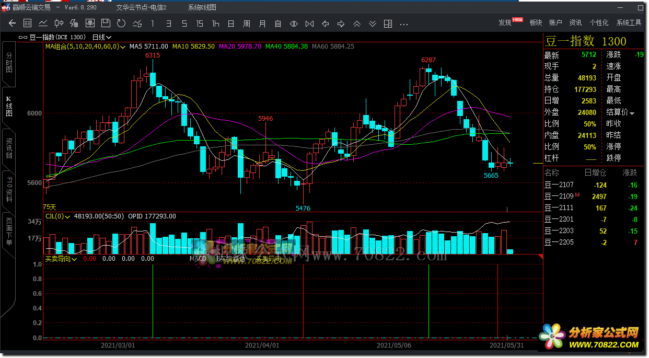Click the save layout floppy icon
This screenshot has height=358, width=649.
106,24
